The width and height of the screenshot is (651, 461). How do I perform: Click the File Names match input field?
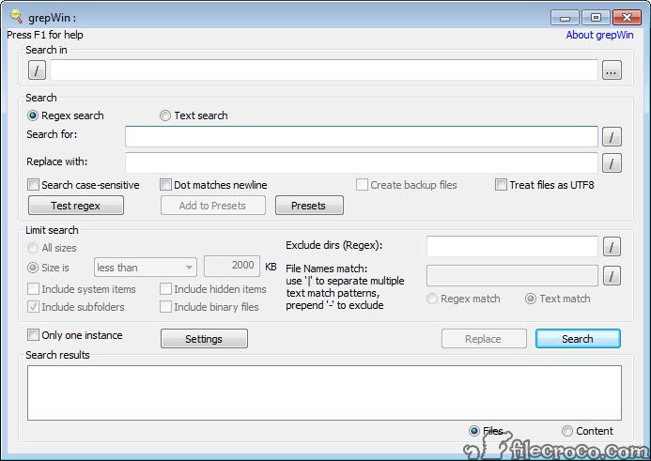tap(512, 275)
